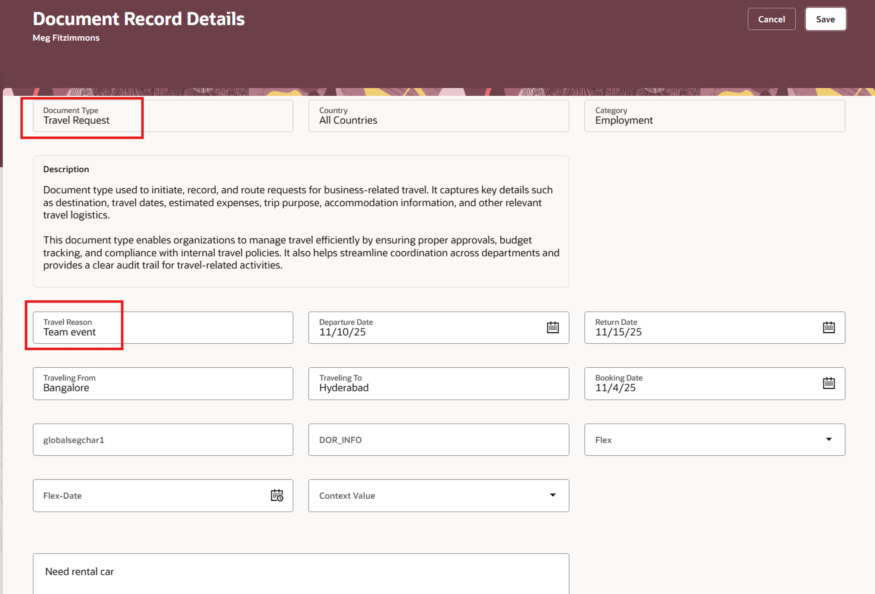Click the Cancel button
Screen dimensions: 875x594
coord(772,19)
